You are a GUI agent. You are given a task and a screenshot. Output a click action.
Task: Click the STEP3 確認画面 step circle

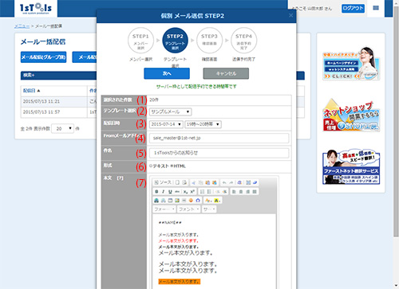point(209,41)
